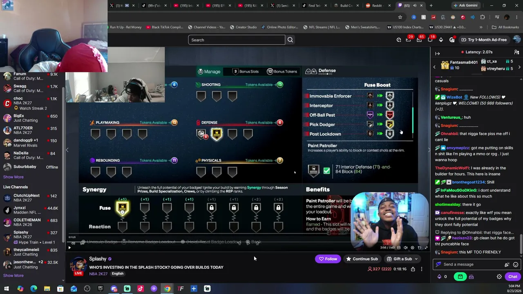Switch to the (195) Int YouTube tab
The width and height of the screenshot is (523, 294).
(187, 5)
